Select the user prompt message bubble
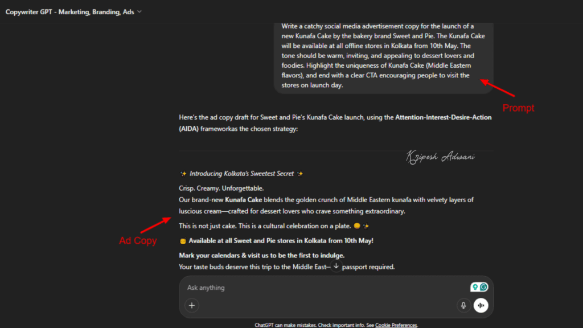 click(x=383, y=57)
